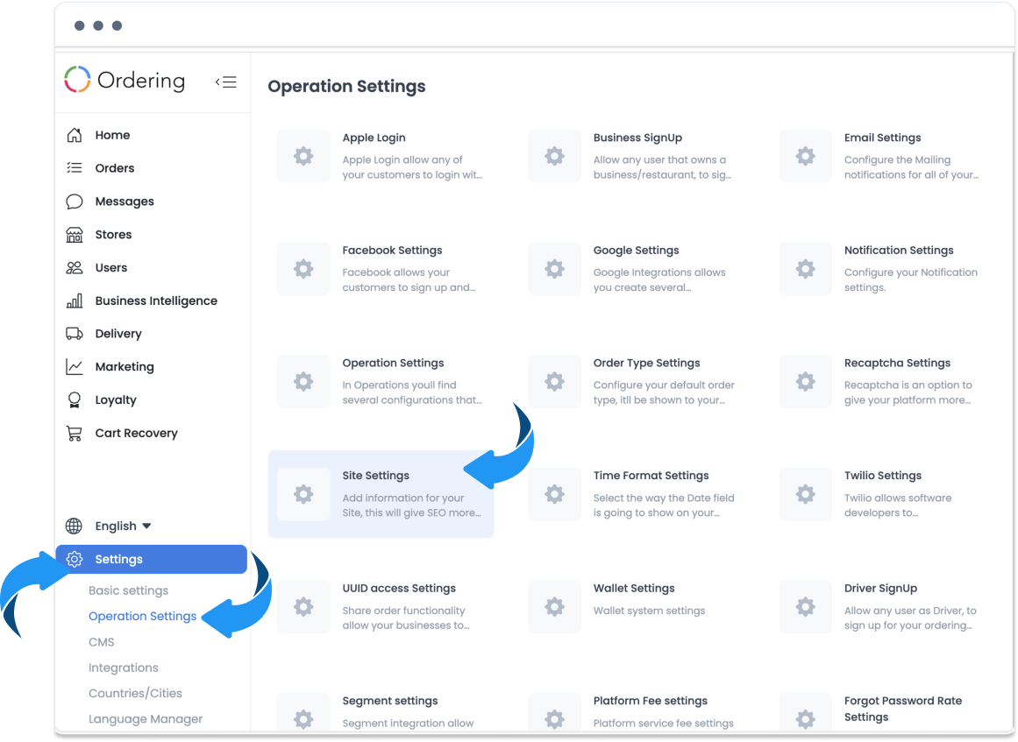Click the Business Intelligence bar chart icon
Viewport: 1018px width, 742px height.
coord(74,300)
